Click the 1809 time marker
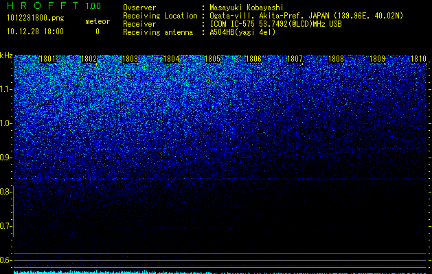Image resolution: width=432 pixels, height=274 pixels. (377, 59)
